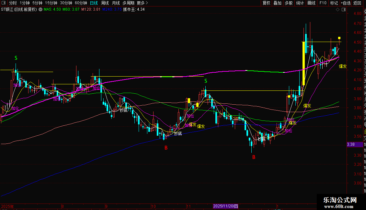Viewport: 366px width, 210px height.
Task: Select the 30分钟 period
Action: 66,3
